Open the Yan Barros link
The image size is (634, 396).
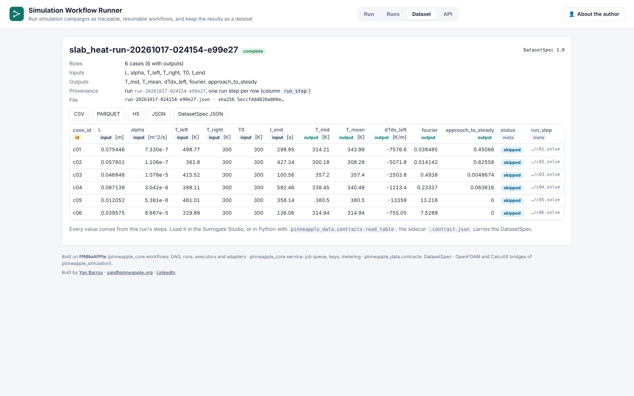pos(91,272)
